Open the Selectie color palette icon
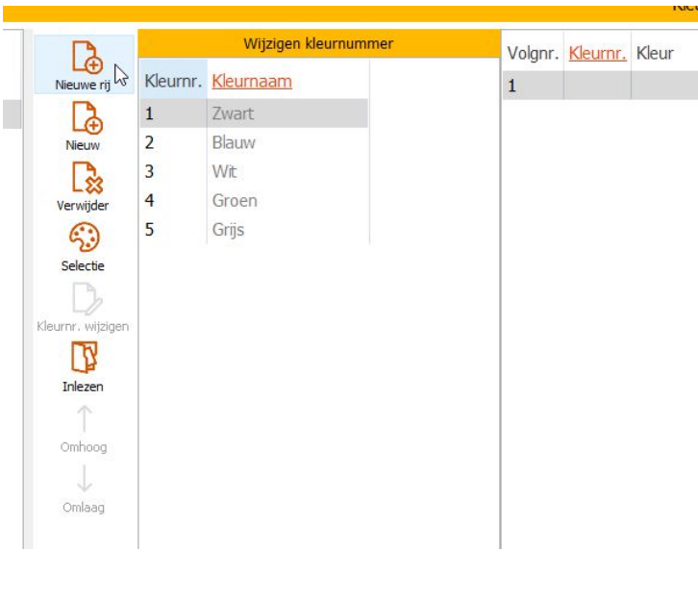Screen dimensions: 698x600 tap(85, 238)
